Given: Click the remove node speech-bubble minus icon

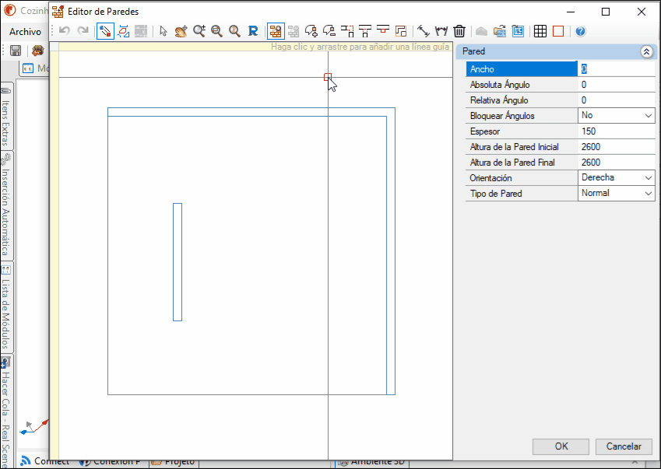Looking at the screenshot, I should (x=329, y=31).
